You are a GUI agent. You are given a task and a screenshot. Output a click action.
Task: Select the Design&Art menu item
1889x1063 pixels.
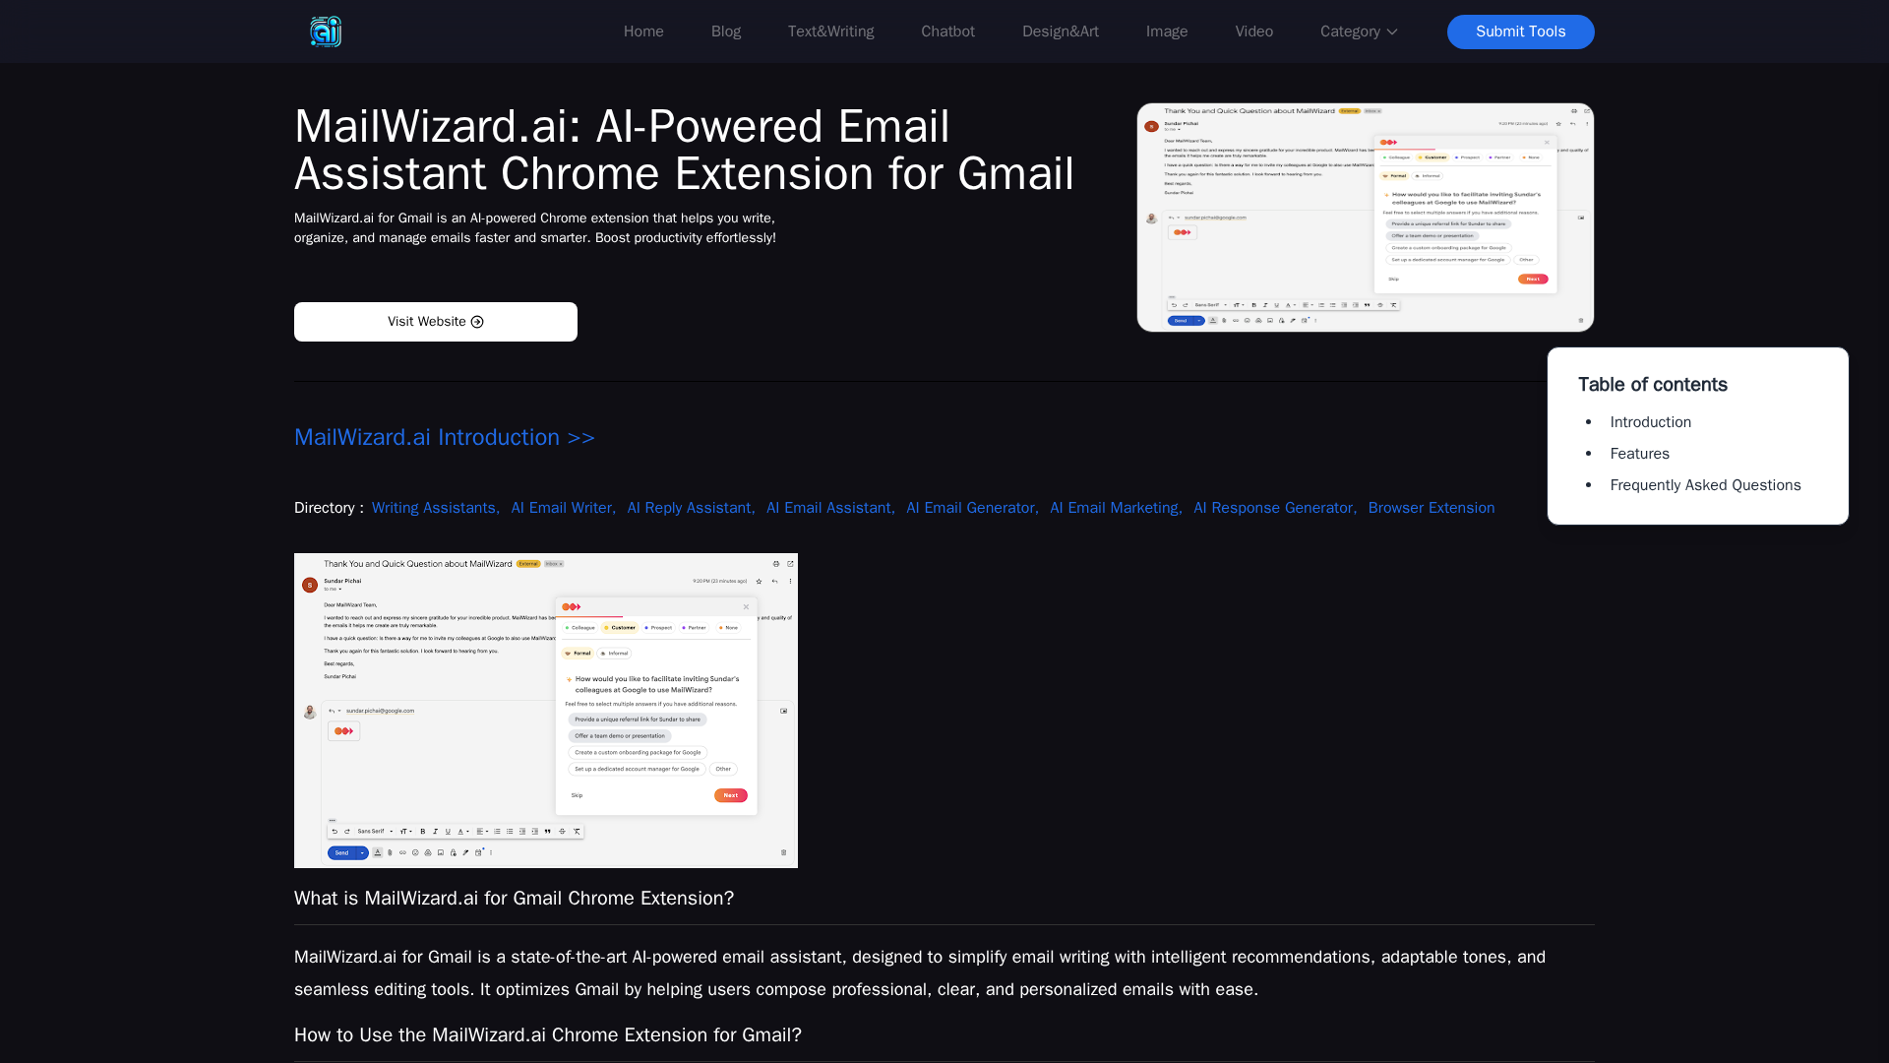tap(1060, 31)
